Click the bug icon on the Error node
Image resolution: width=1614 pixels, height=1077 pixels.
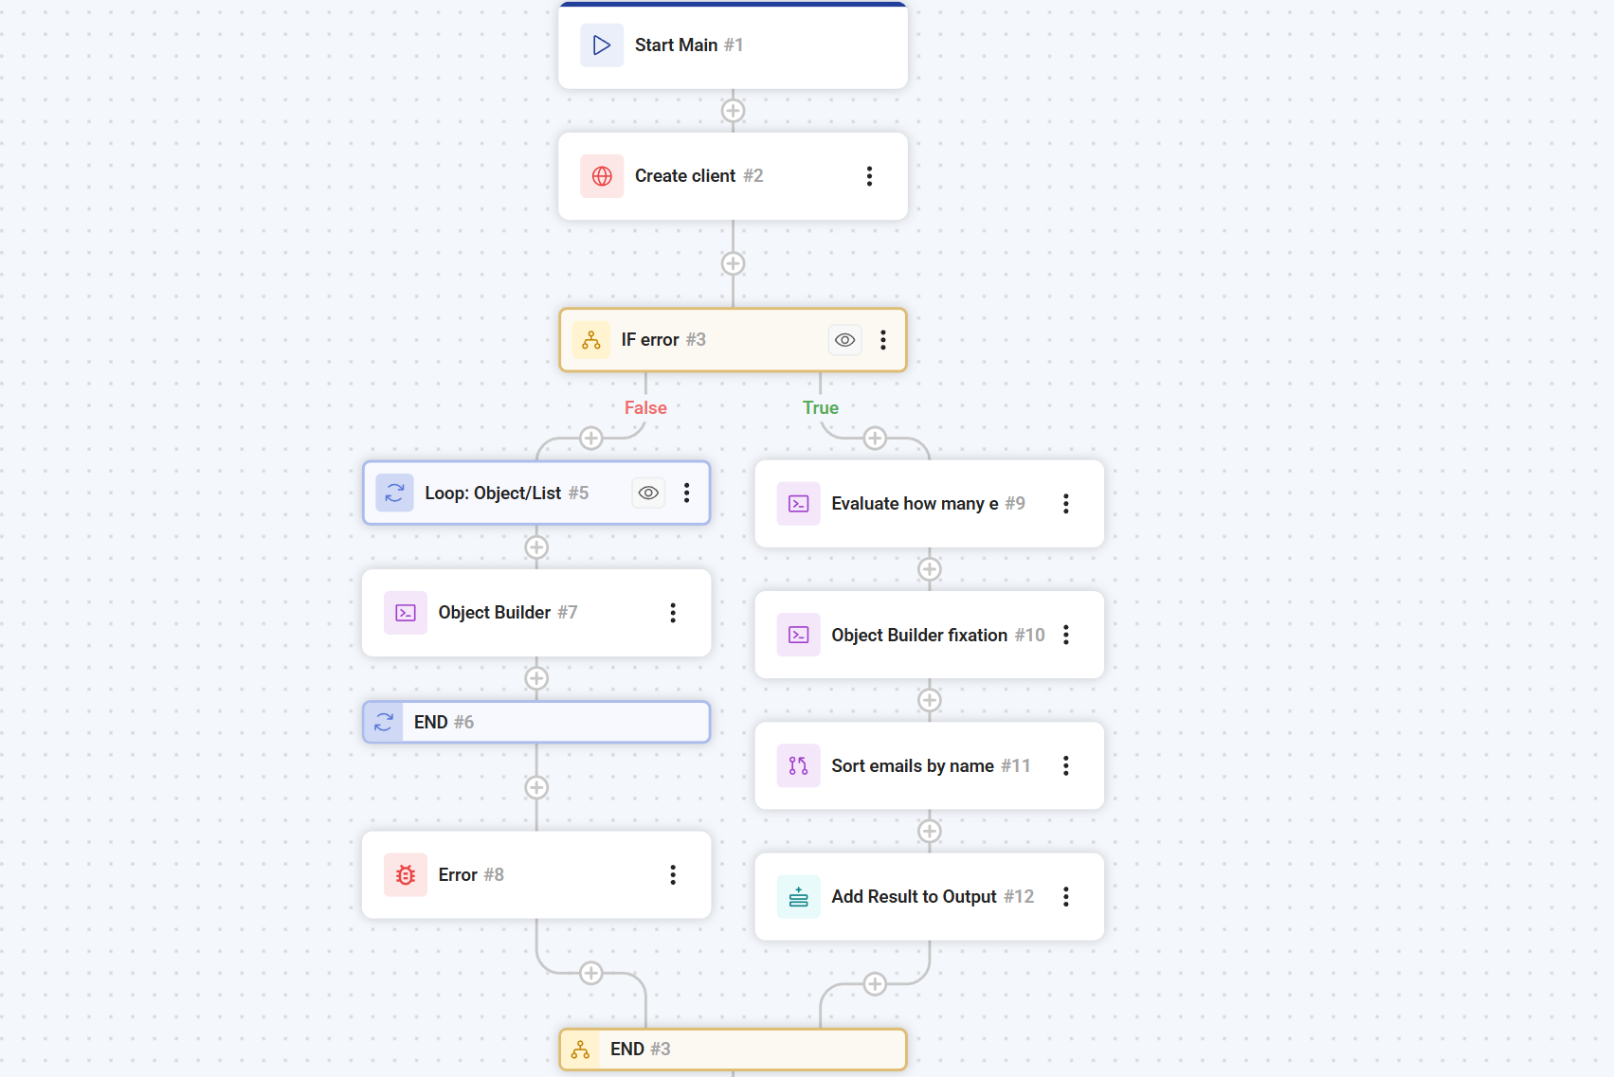click(405, 874)
